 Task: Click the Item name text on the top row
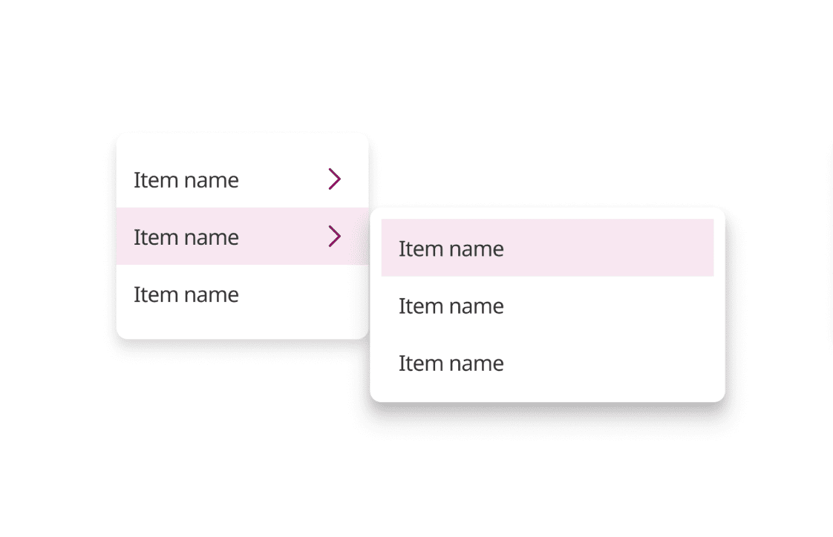(x=186, y=179)
